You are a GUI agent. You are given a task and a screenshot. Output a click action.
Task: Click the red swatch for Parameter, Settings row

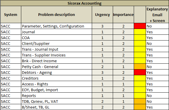tap(140, 26)
